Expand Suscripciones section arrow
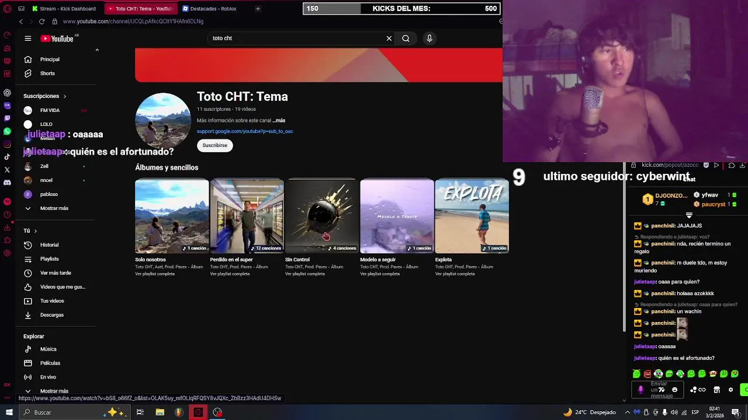 point(65,96)
